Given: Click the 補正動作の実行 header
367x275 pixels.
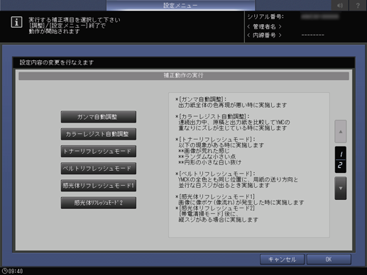Looking at the screenshot, I should (184, 76).
